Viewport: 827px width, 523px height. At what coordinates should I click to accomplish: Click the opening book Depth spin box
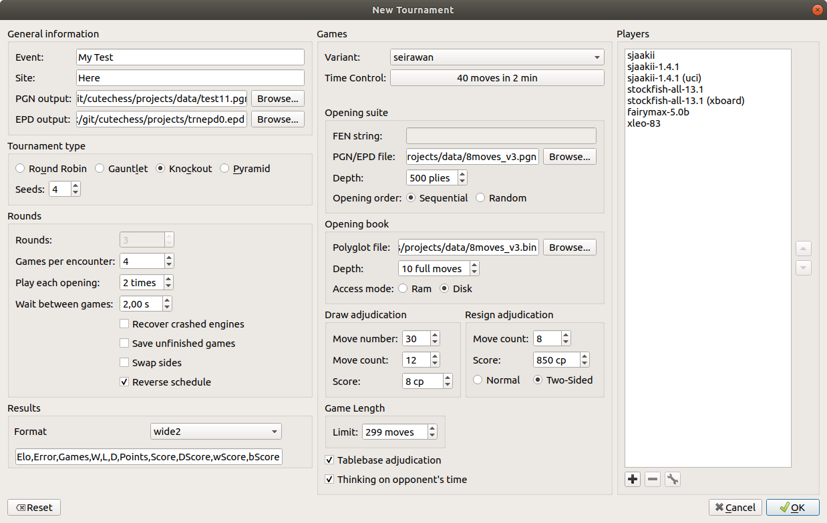coord(439,268)
